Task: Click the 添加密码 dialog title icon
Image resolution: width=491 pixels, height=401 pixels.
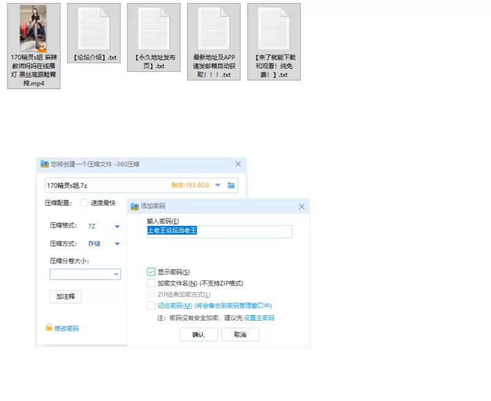Action: click(x=134, y=206)
